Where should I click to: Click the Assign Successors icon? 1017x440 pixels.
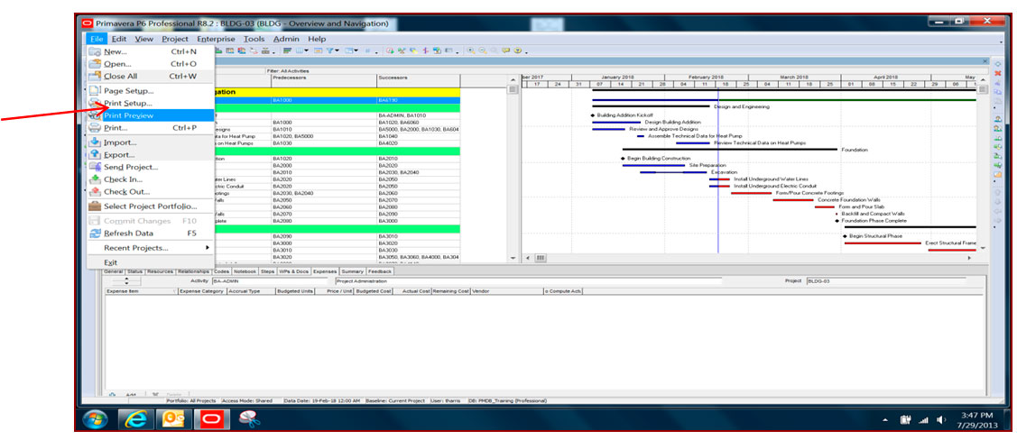997,165
